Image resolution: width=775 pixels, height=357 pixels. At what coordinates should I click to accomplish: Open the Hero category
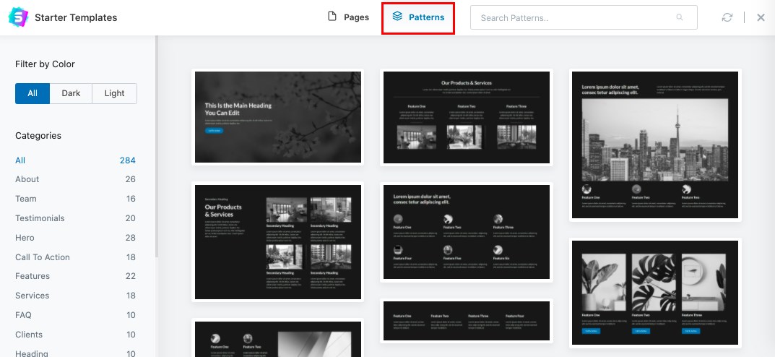75,238
